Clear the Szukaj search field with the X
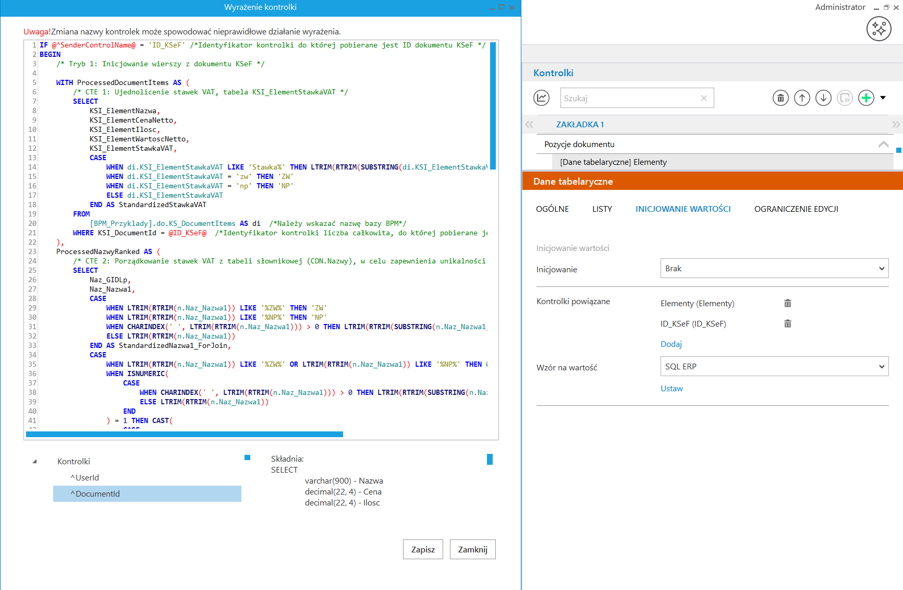 click(x=703, y=98)
